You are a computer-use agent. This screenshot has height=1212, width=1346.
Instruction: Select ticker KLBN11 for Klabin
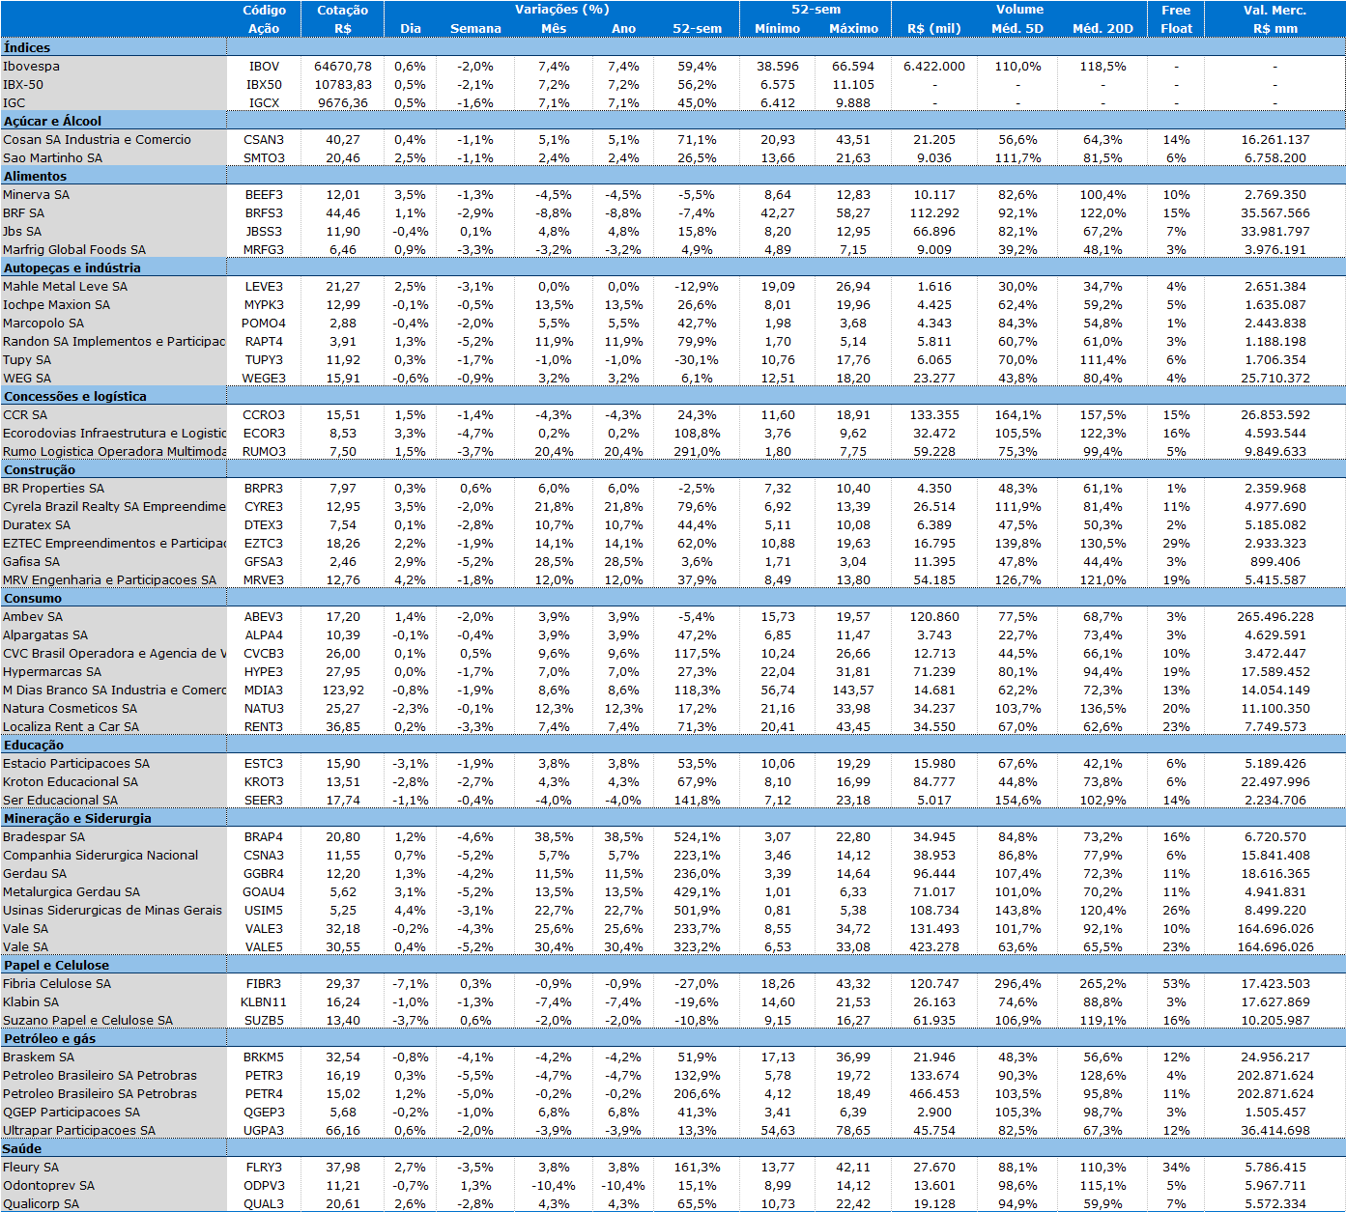(x=264, y=1002)
